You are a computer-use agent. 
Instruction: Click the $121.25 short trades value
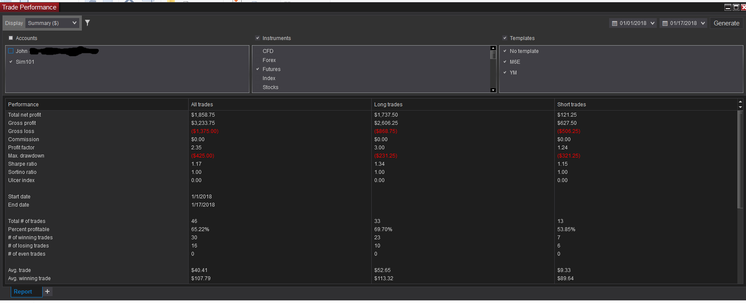[567, 115]
